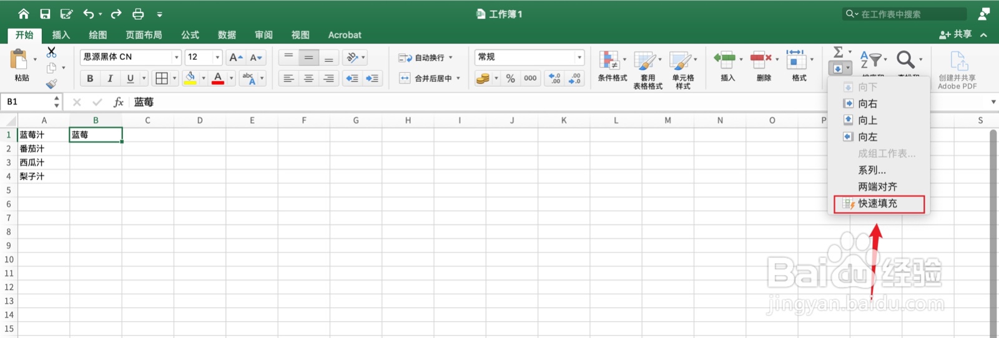Apply percent style format
The height and width of the screenshot is (338, 999).
pyautogui.click(x=511, y=78)
